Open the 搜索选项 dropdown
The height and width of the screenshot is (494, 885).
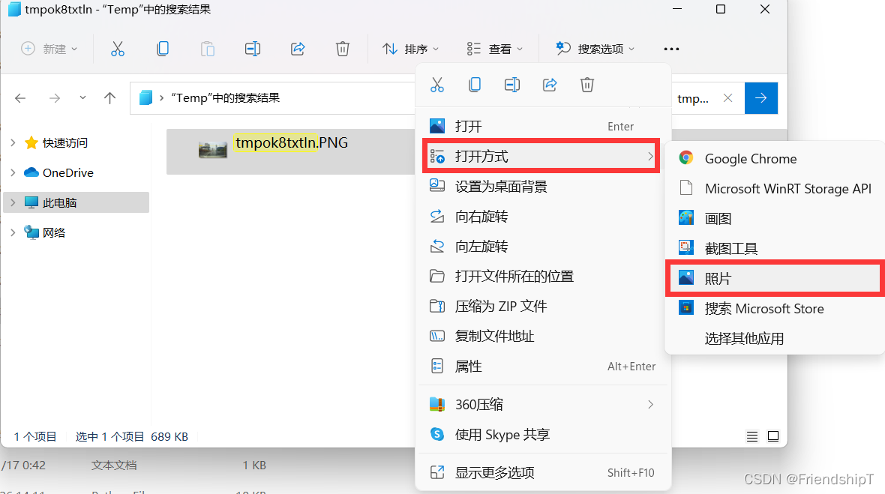[595, 49]
